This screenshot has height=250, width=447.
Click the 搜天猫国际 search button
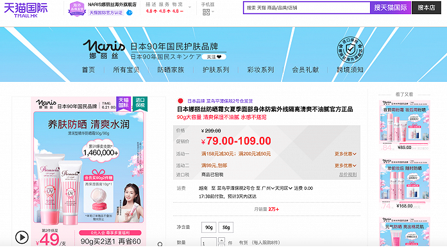tap(391, 8)
